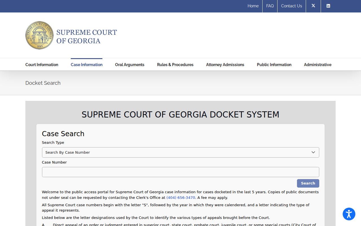The image size is (361, 226).
Task: Open the Administrative menu
Action: tap(318, 65)
